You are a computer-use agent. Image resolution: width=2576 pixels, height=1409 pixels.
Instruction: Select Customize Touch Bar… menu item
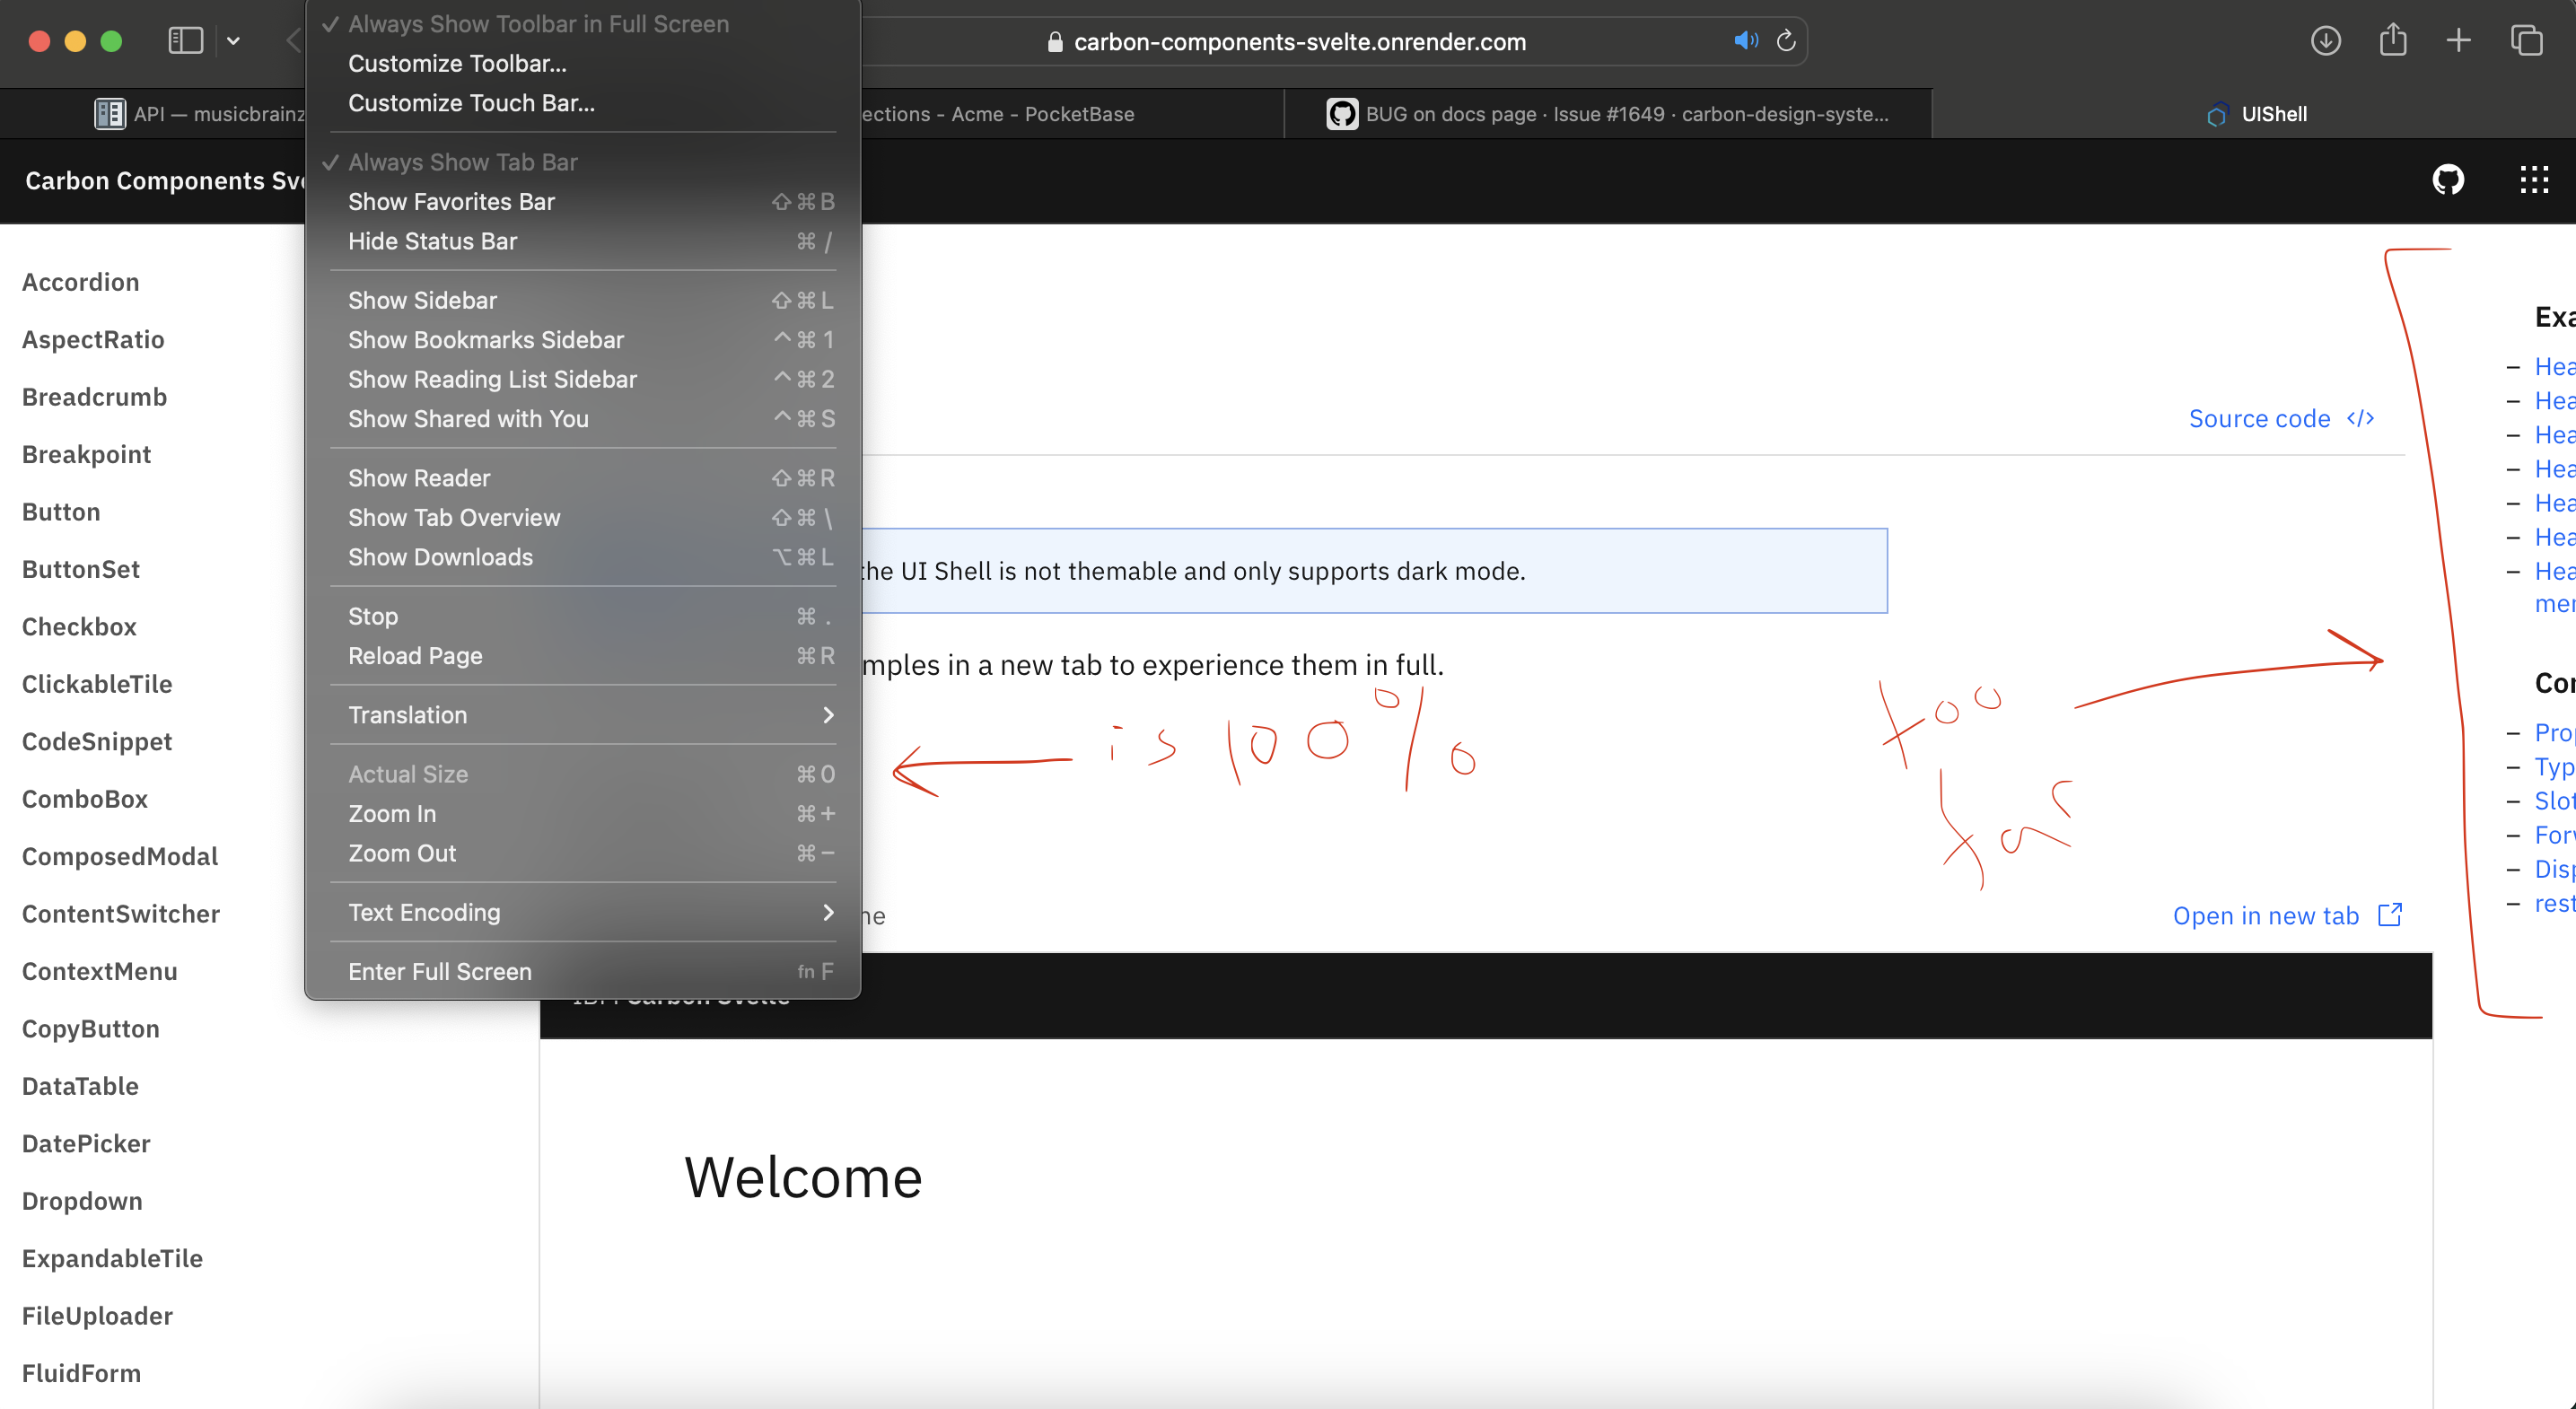582,103
